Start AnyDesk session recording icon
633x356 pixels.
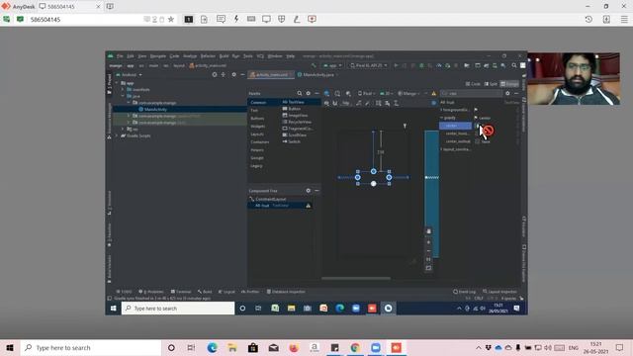click(x=312, y=19)
